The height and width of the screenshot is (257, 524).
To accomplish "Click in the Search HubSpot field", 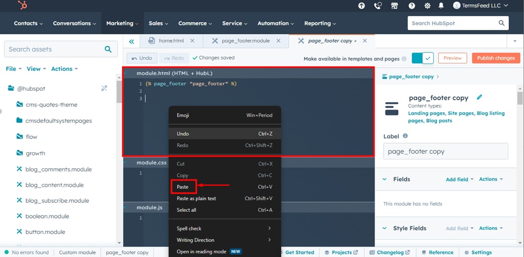I will click(x=458, y=23).
